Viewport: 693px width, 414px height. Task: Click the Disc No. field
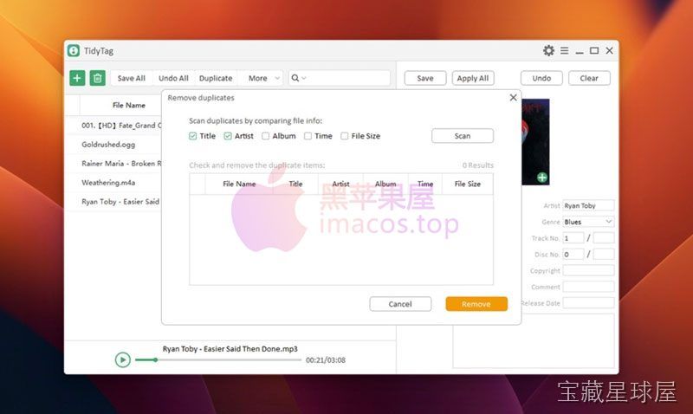pyautogui.click(x=573, y=255)
